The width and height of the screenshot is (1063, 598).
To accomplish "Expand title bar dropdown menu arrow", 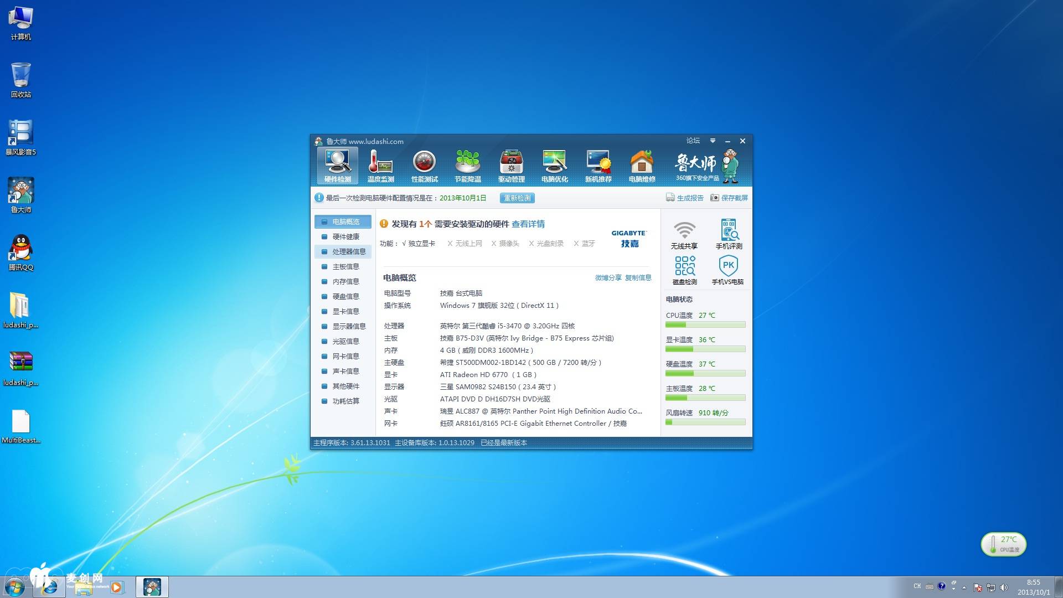I will (x=713, y=141).
